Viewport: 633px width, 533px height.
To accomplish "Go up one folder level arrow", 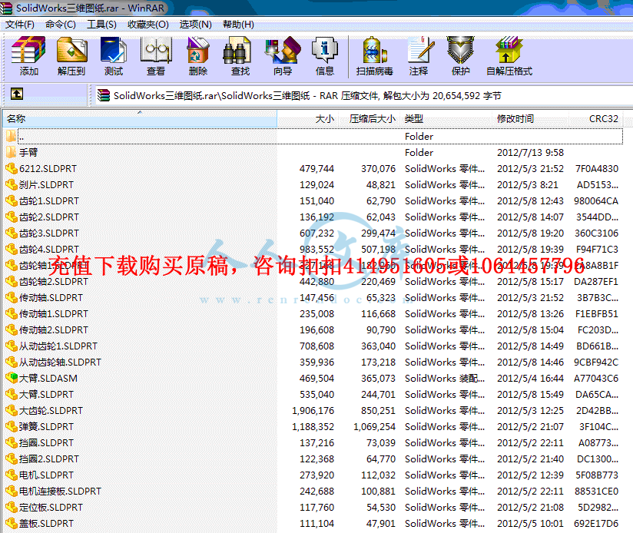I will tap(17, 94).
